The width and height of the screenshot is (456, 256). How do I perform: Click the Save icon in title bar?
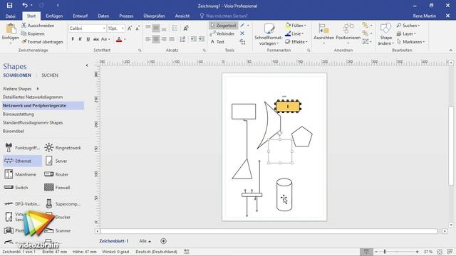pyautogui.click(x=9, y=6)
